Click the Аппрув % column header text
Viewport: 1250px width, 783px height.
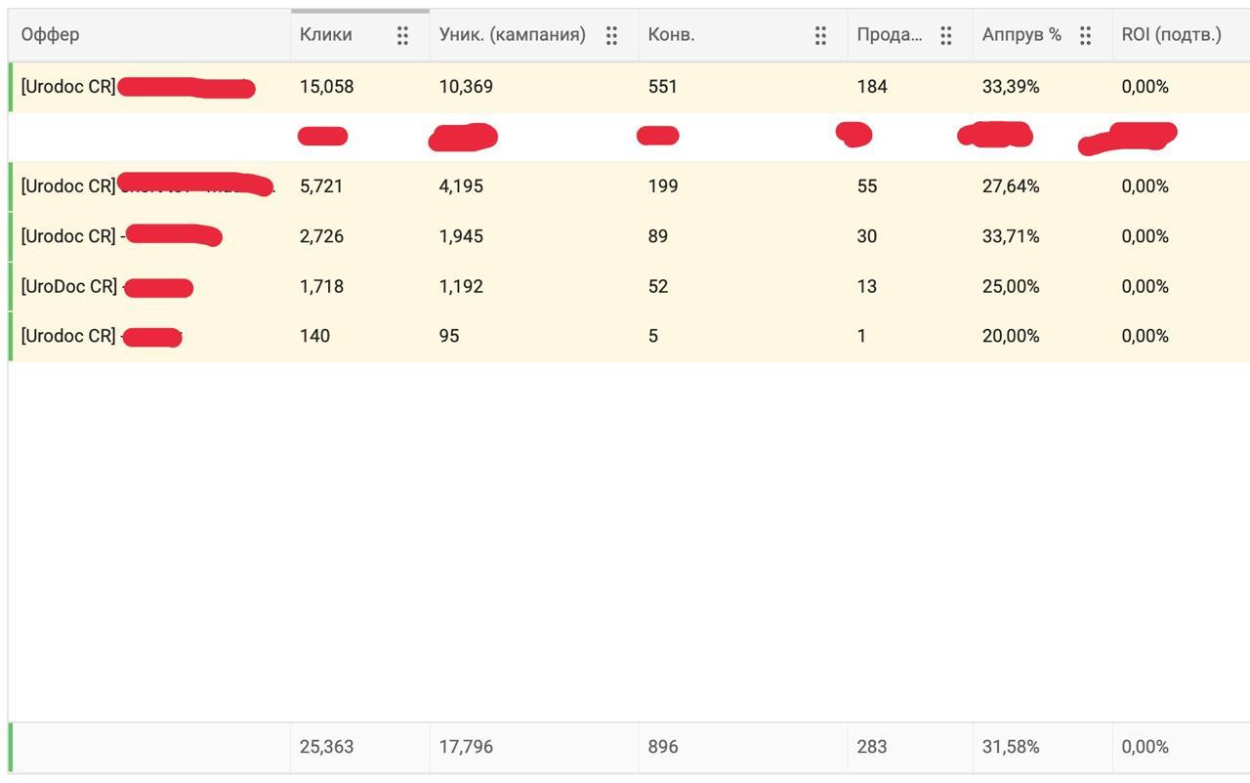1021,35
